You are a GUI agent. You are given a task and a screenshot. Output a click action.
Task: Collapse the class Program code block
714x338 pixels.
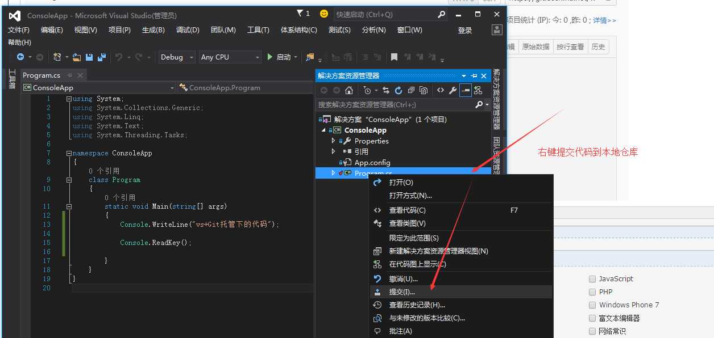click(69, 180)
